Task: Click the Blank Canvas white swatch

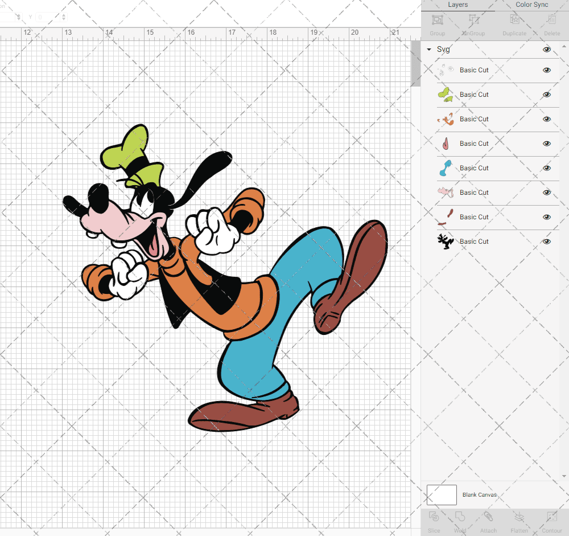Action: coord(442,495)
